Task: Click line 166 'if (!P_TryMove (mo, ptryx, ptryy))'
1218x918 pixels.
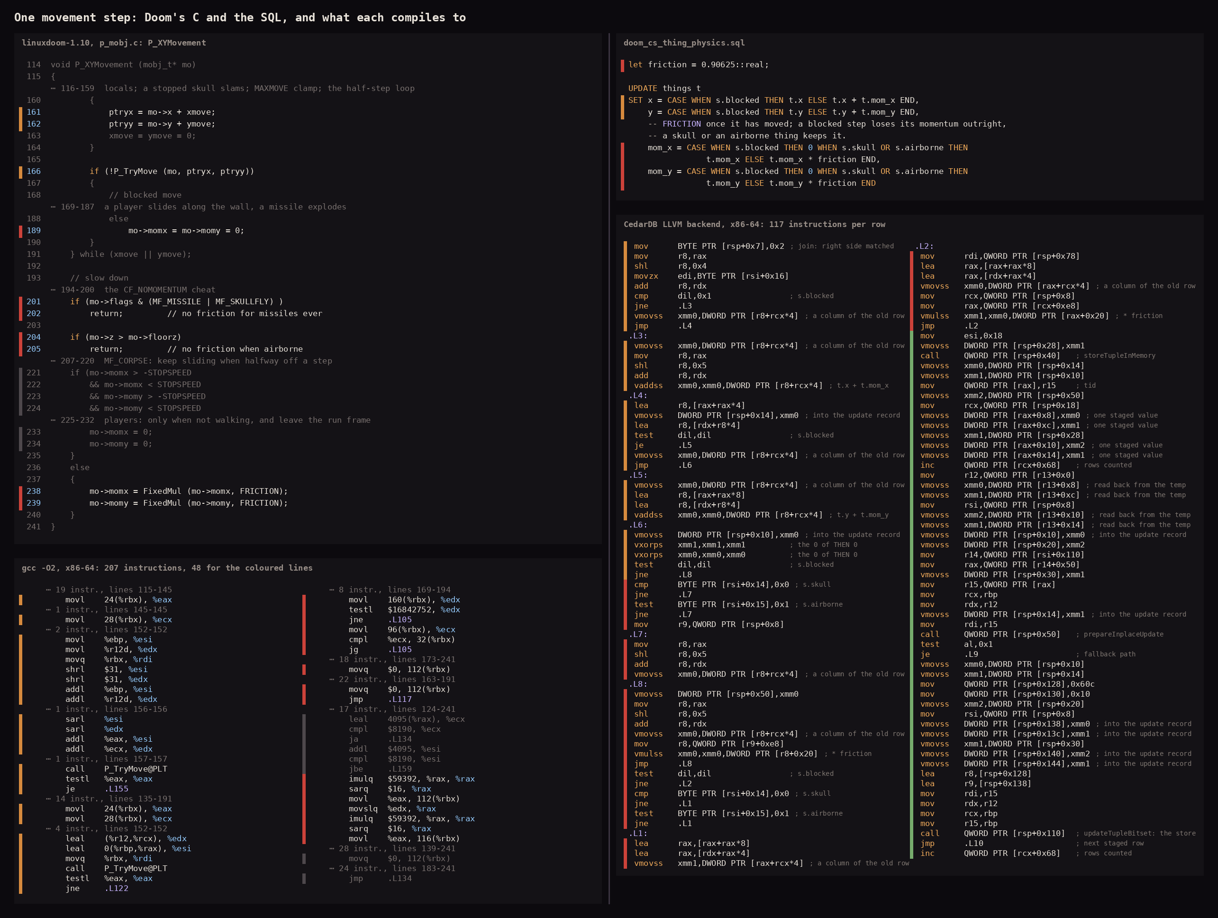Action: 172,172
